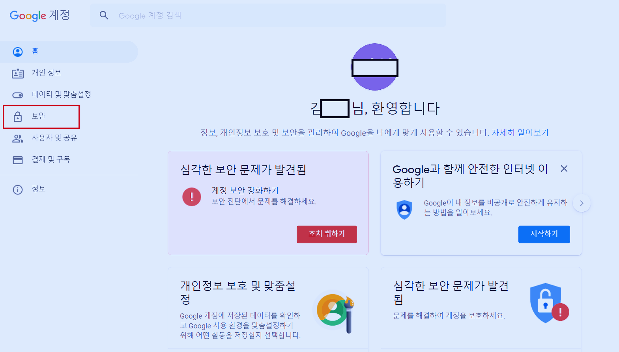Click 문제를 해결하여 계정을 보호하세요 text
The image size is (619, 352).
(x=449, y=315)
